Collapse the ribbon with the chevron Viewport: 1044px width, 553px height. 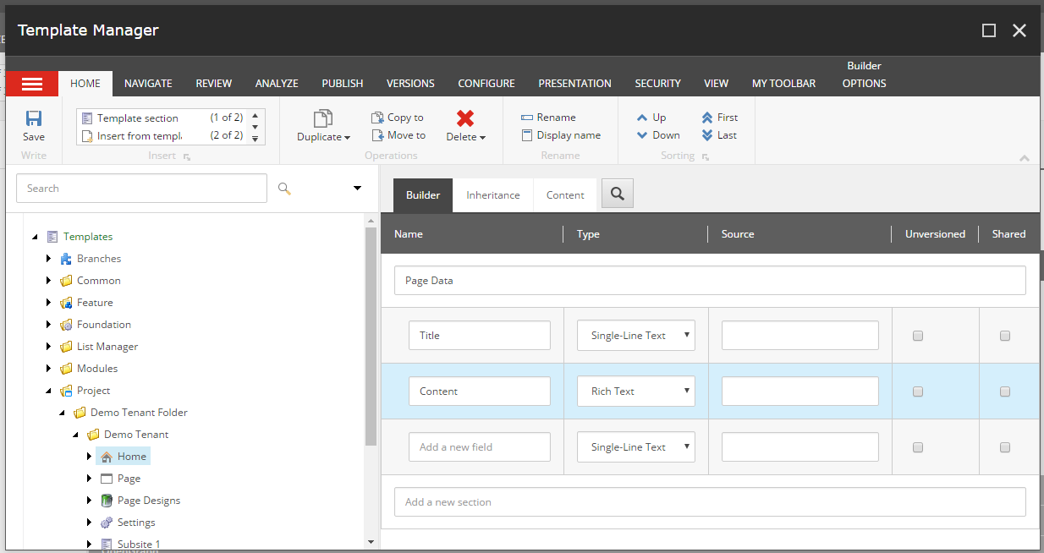(x=1025, y=158)
